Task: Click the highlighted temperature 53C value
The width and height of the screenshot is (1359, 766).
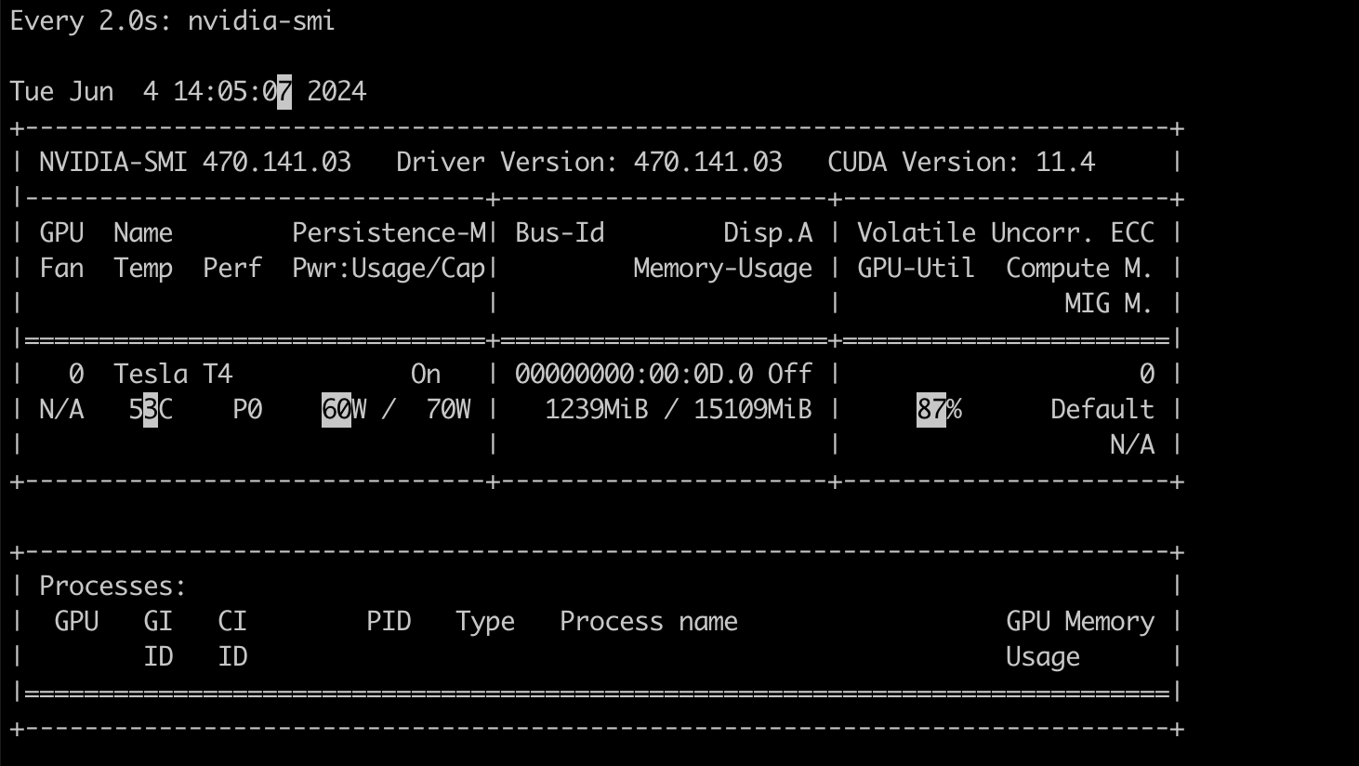Action: [x=151, y=409]
